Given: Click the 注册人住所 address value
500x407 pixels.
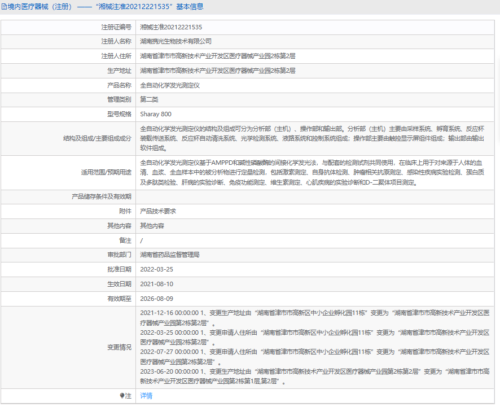Looking at the screenshot, I should coord(217,56).
